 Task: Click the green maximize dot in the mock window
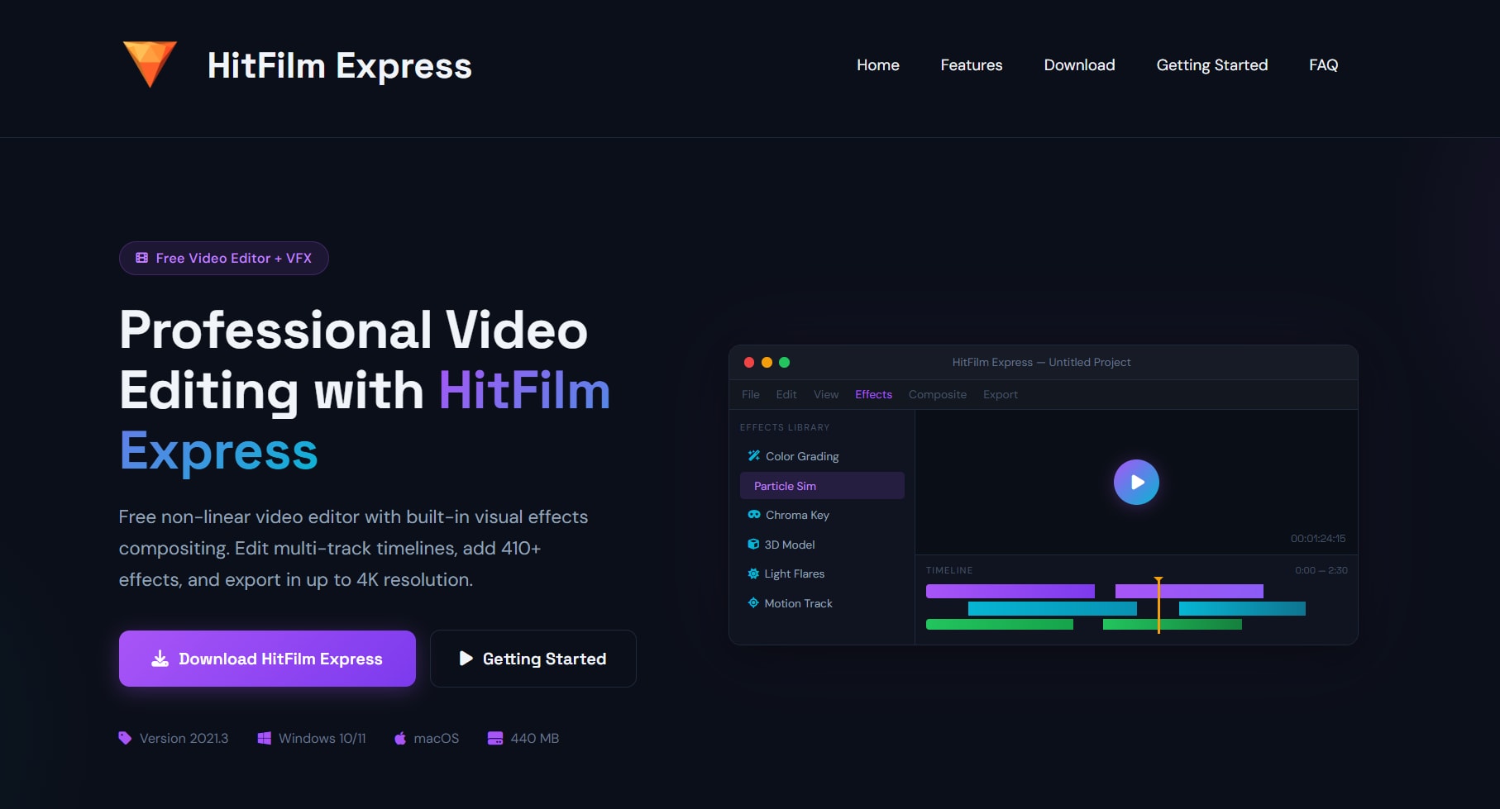[785, 362]
